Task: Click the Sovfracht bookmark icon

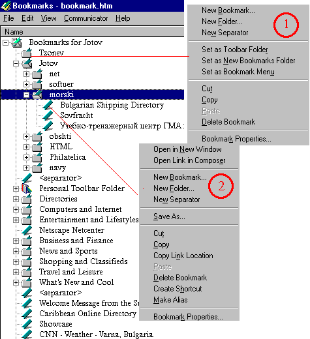Action: [x=48, y=115]
